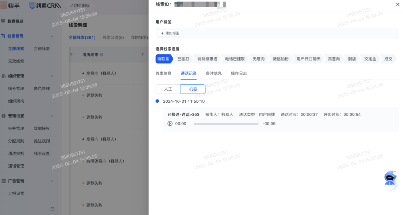Open 无效线索 in the sidebar
Image resolution: width=403 pixels, height=215 pixels.
point(16,61)
